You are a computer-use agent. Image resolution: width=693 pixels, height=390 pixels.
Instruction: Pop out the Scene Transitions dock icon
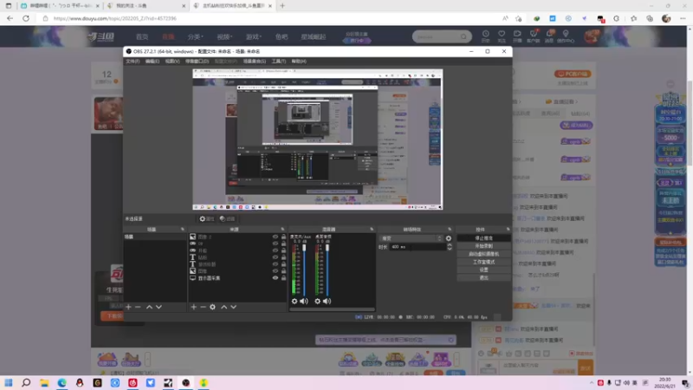coord(450,230)
